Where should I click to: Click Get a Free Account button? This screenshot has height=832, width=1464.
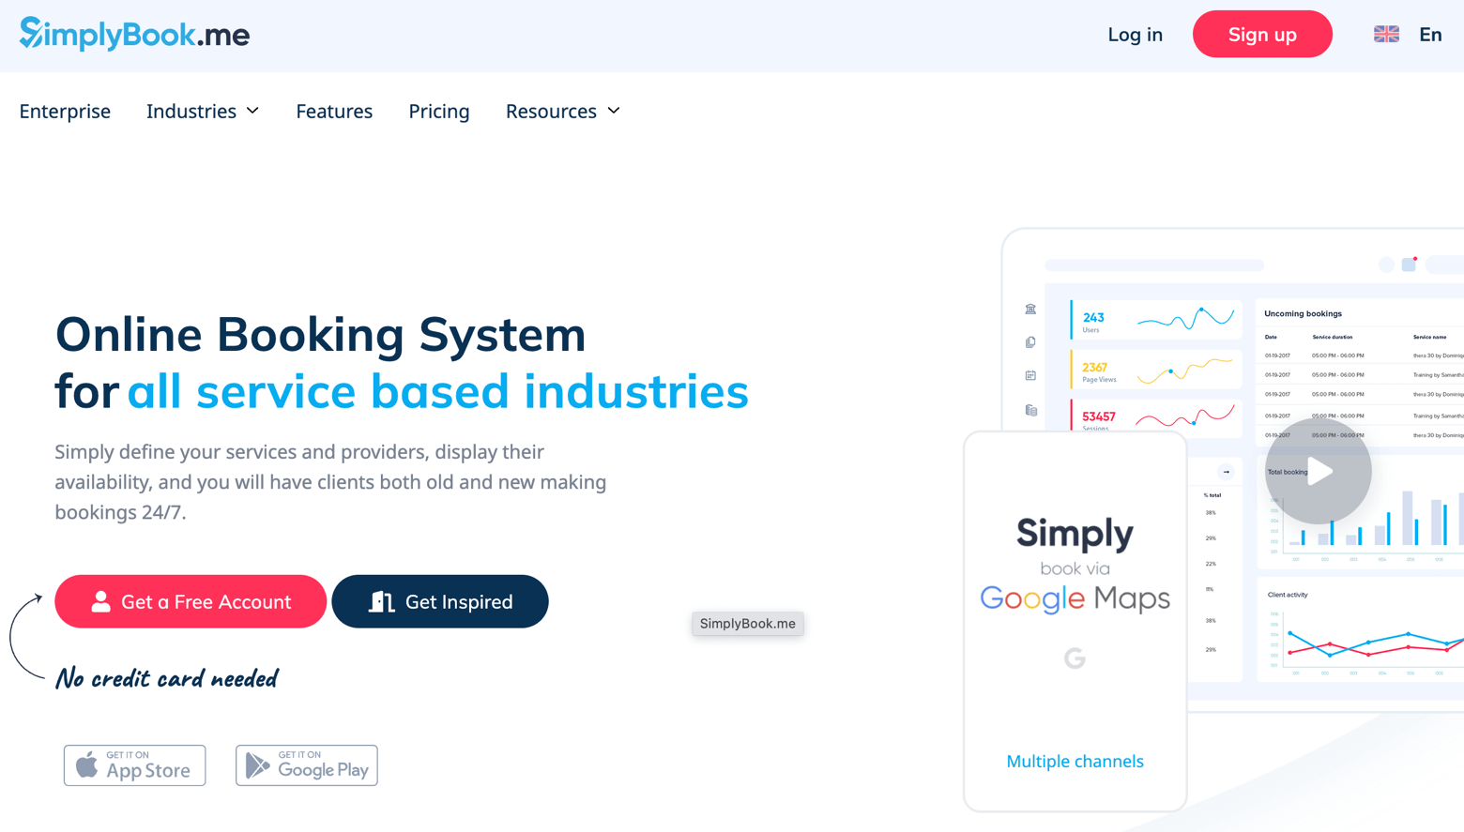coord(191,601)
